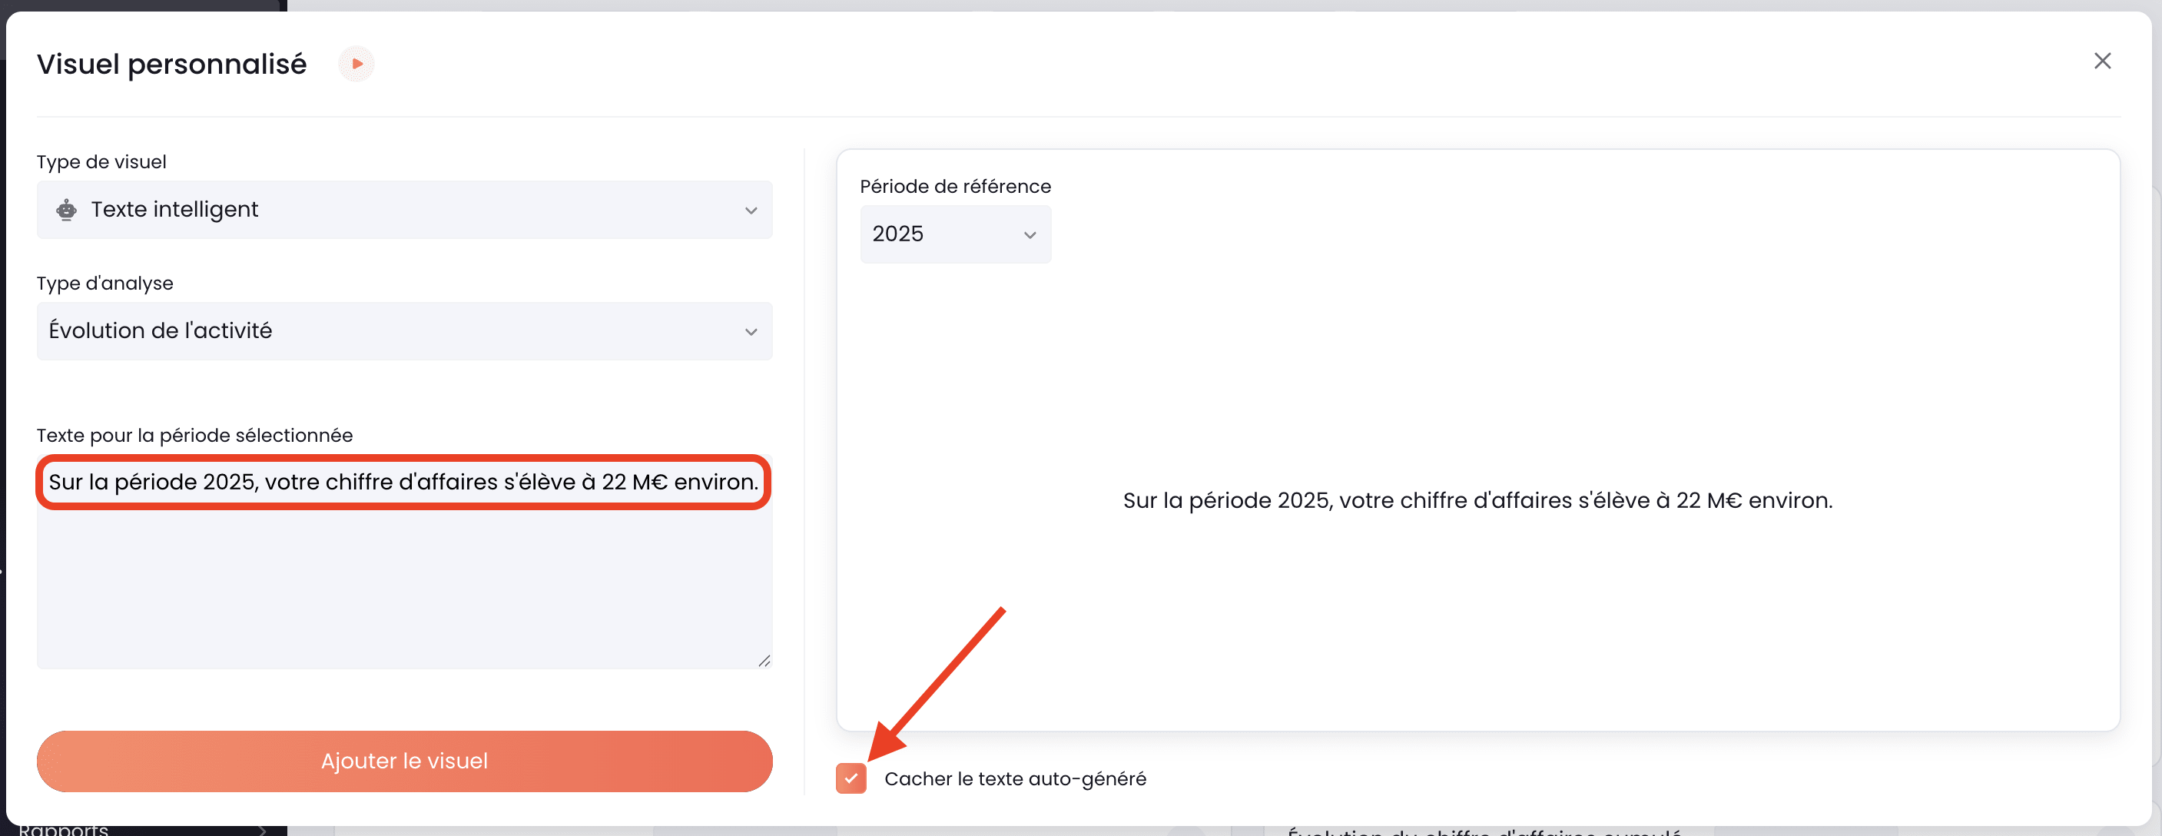Click the Visuel personnalisé title

click(x=172, y=64)
